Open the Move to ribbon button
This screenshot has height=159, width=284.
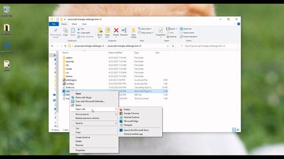click(99, 33)
